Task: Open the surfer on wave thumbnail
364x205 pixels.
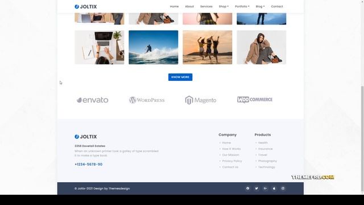Action: (154, 47)
